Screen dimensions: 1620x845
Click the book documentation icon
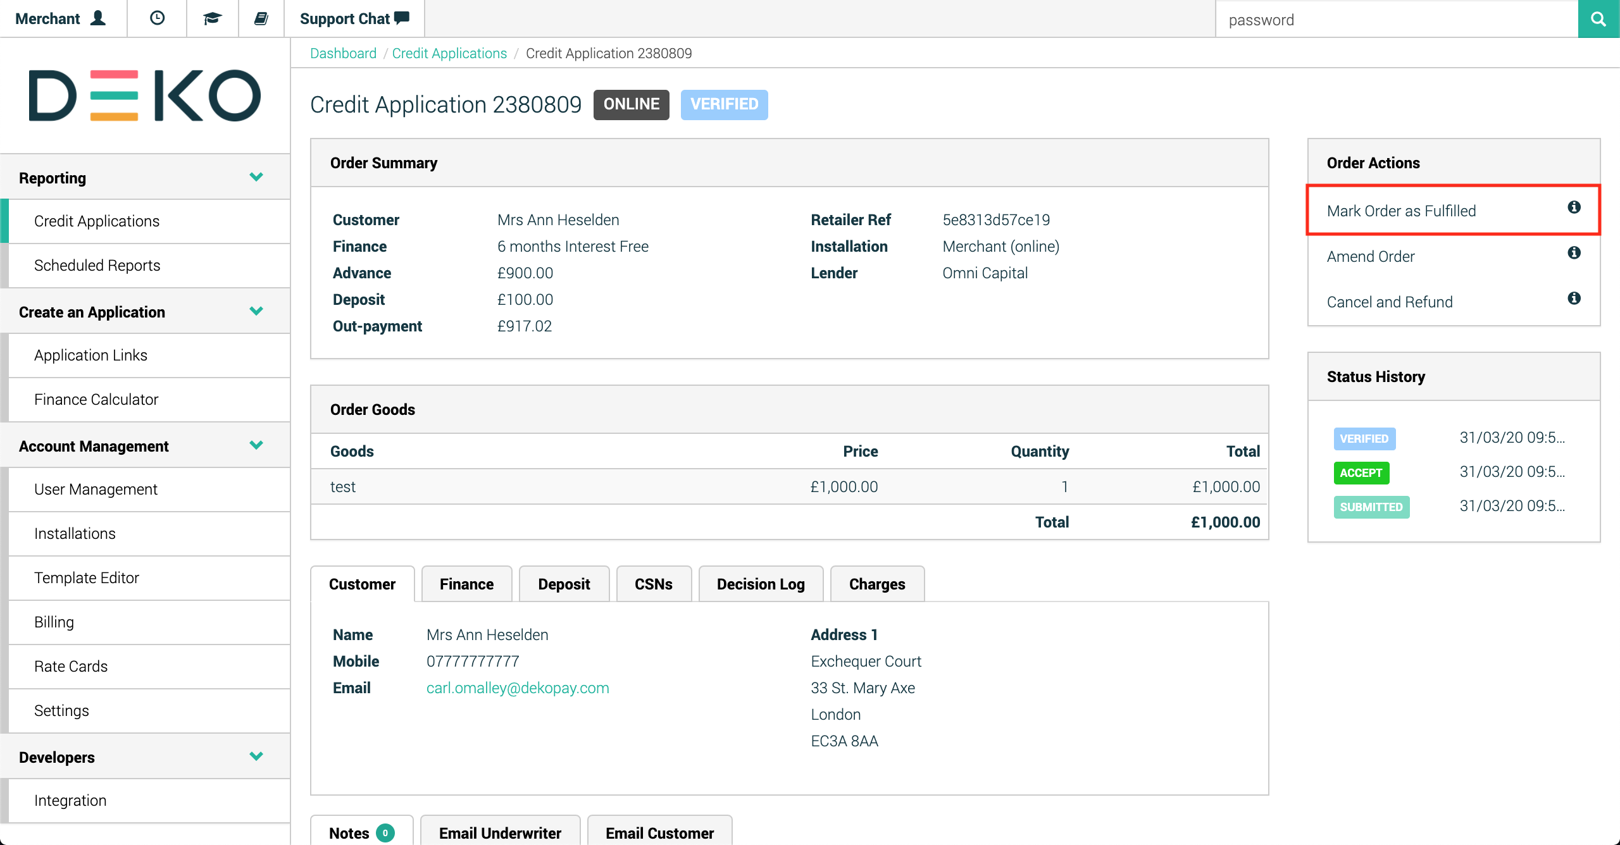261,18
